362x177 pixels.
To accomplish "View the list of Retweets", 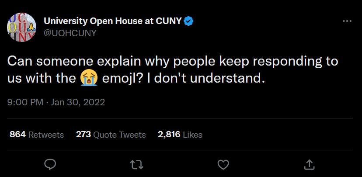I will [x=46, y=135].
